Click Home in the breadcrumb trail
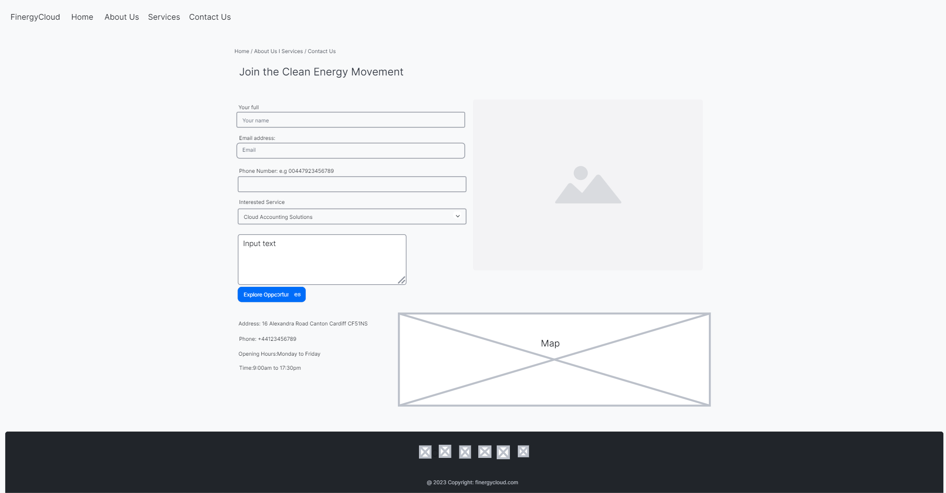 point(242,51)
